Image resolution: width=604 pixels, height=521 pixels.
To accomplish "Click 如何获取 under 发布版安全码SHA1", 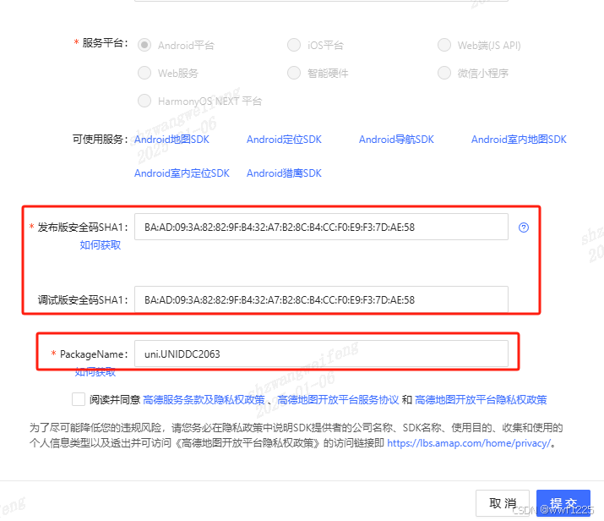I will [x=101, y=245].
